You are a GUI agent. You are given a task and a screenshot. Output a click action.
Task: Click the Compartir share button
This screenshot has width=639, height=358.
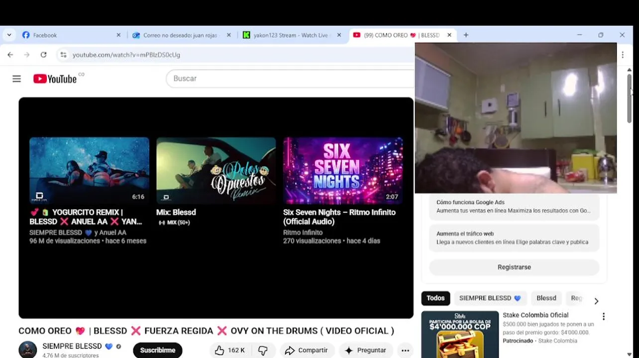point(307,350)
